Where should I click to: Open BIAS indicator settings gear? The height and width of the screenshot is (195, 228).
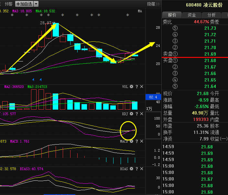[131, 169]
